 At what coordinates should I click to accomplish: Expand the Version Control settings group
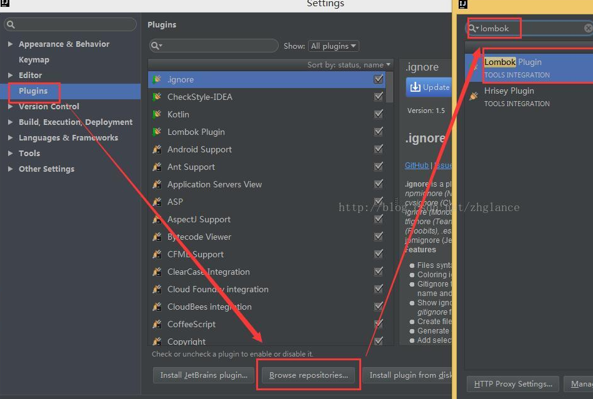pyautogui.click(x=10, y=107)
